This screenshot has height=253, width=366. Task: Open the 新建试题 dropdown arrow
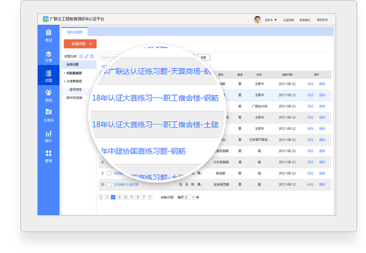(91, 44)
